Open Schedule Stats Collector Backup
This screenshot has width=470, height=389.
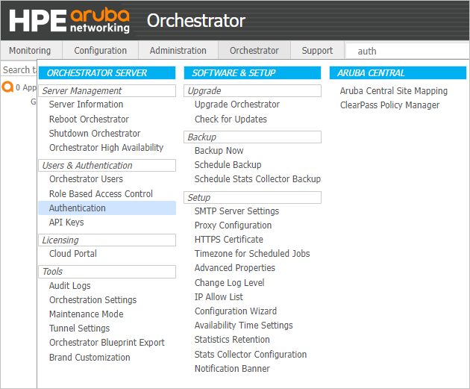click(x=257, y=179)
